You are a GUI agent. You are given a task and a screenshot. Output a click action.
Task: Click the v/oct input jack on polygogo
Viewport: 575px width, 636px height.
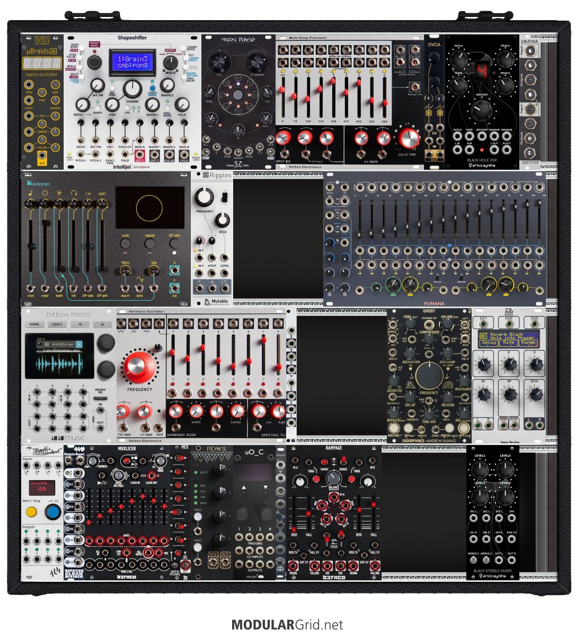point(30,289)
